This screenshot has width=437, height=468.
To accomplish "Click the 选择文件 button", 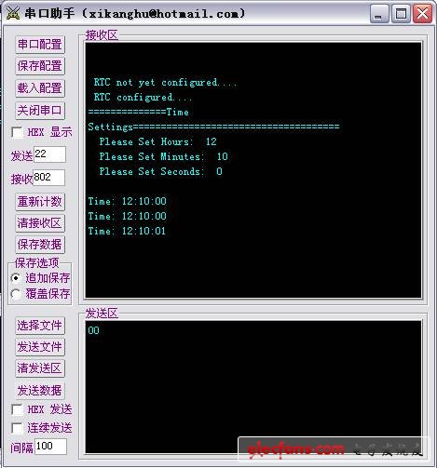I will [40, 326].
